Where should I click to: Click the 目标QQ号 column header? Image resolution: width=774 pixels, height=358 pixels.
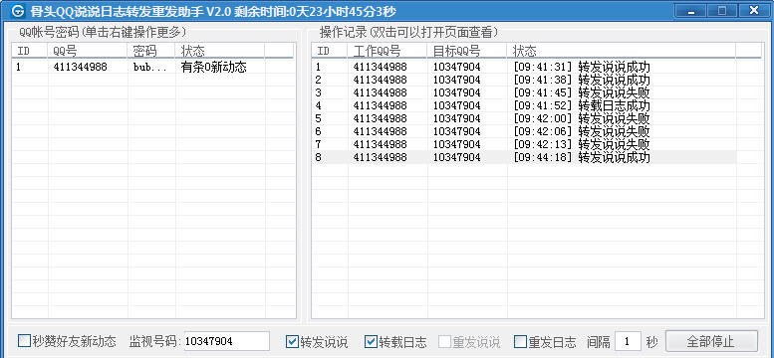tap(467, 51)
